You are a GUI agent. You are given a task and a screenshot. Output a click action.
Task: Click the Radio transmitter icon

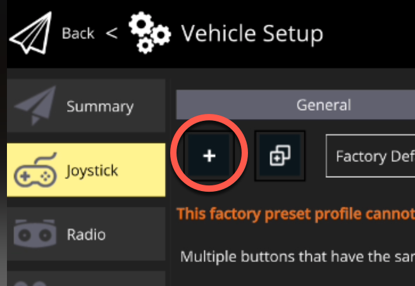(30, 233)
